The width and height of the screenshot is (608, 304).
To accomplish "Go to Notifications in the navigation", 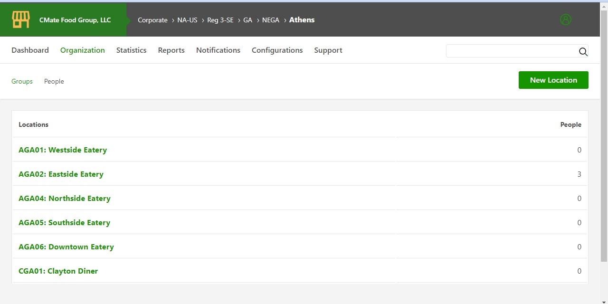I will [x=218, y=50].
